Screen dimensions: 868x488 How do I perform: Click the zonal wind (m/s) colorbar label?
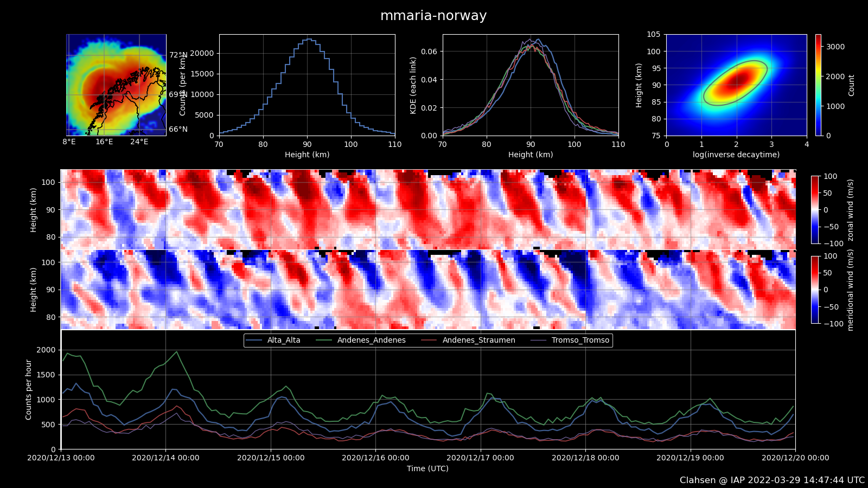click(x=851, y=210)
